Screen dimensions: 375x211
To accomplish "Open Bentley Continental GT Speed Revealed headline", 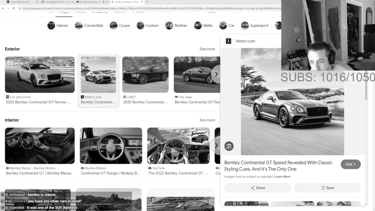I will pos(278,166).
